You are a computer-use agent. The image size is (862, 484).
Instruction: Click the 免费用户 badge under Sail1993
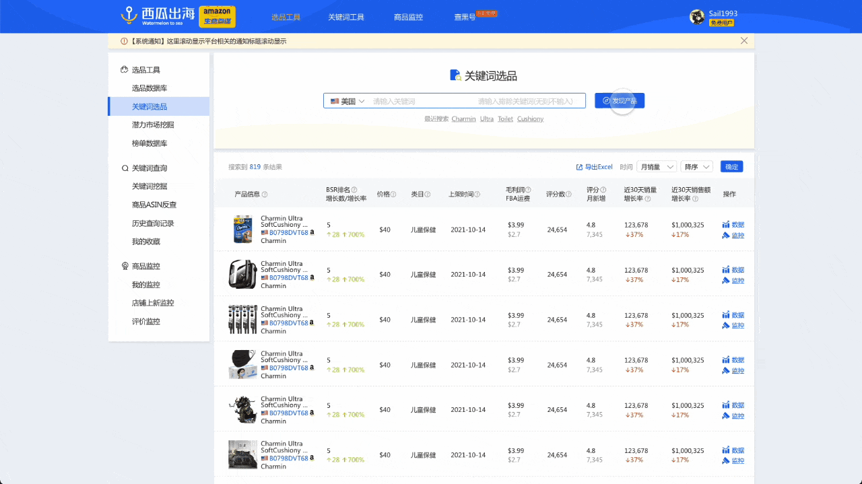[721, 23]
